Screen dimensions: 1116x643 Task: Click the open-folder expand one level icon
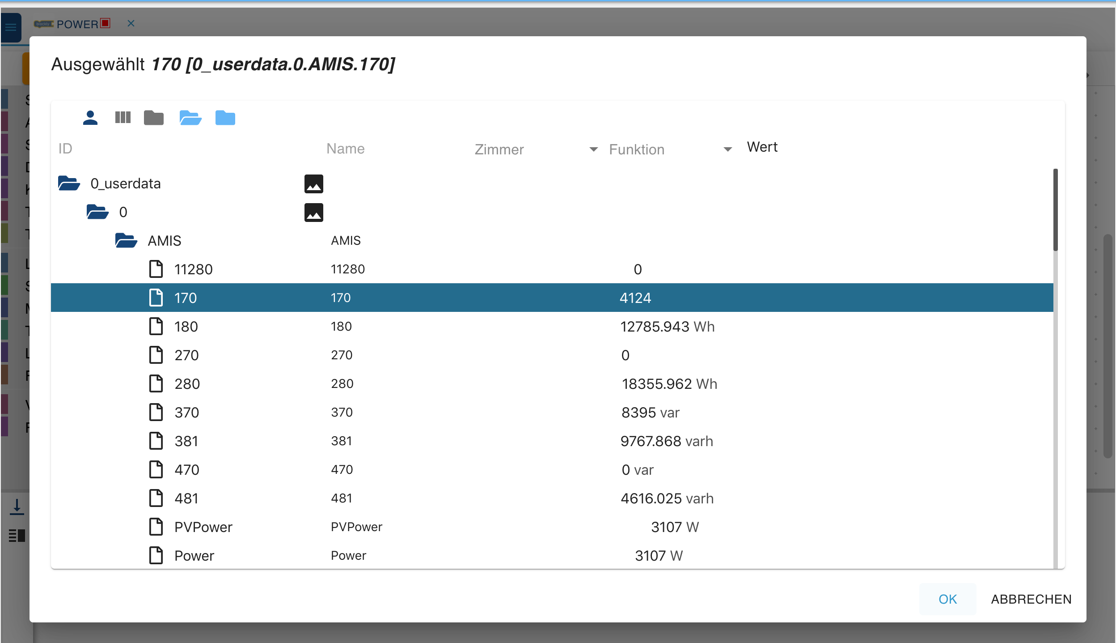(x=190, y=118)
